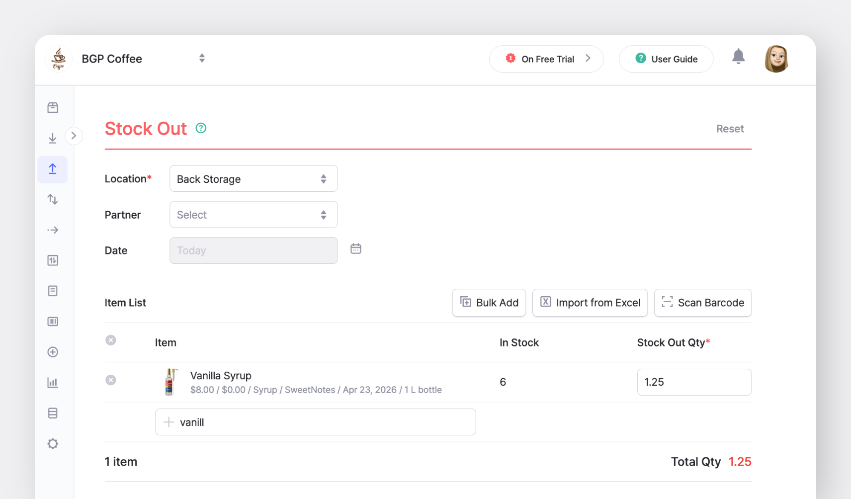Open the Move stock dashed arrow icon

[53, 230]
